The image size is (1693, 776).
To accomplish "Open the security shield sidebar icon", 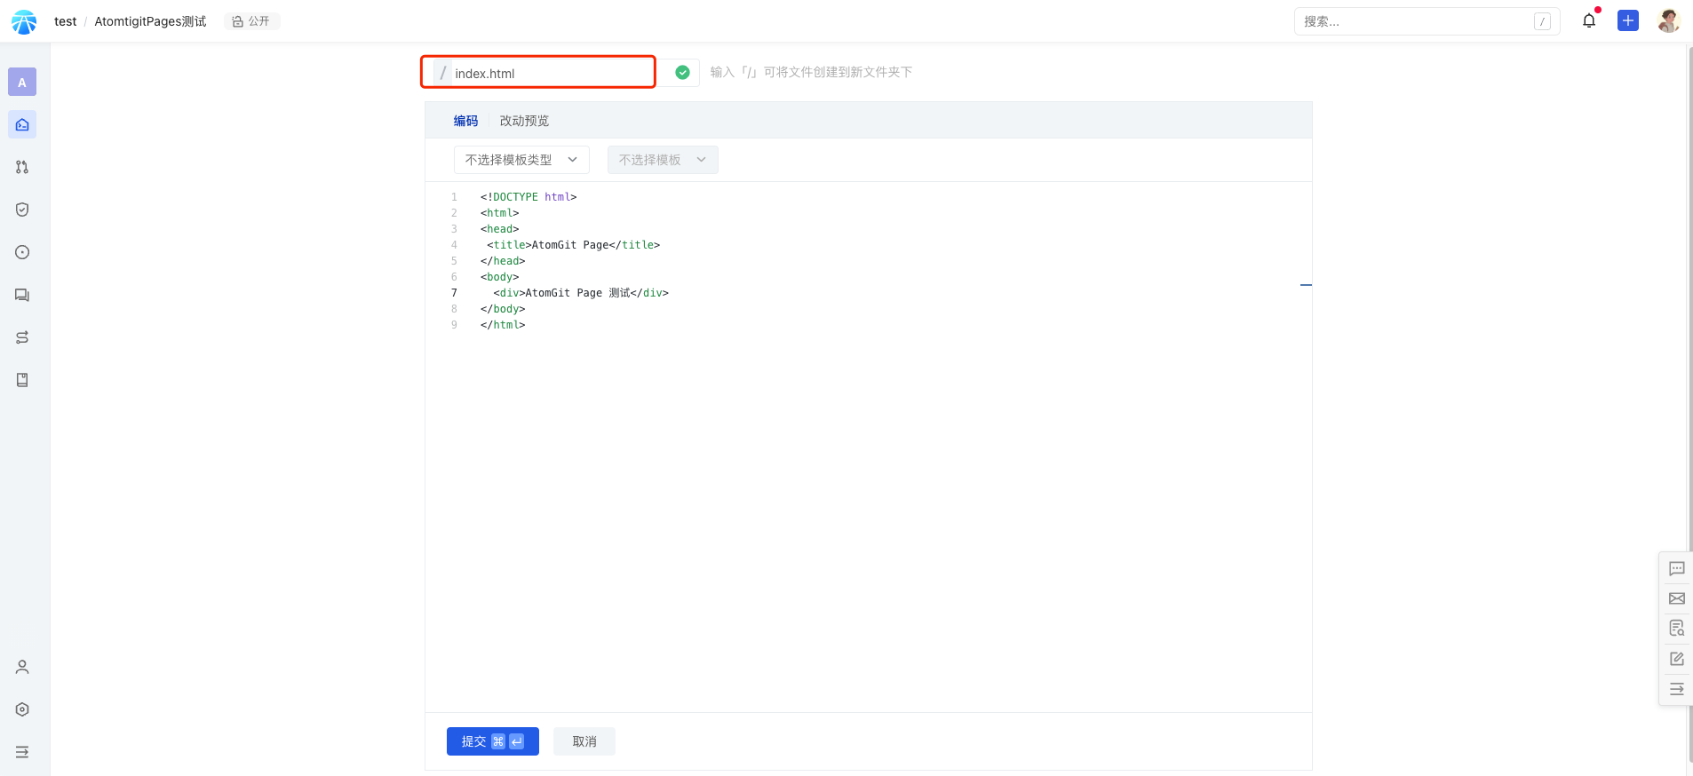I will 22,210.
